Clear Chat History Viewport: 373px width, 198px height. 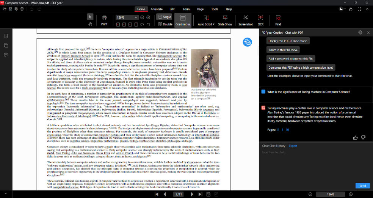tap(274, 146)
